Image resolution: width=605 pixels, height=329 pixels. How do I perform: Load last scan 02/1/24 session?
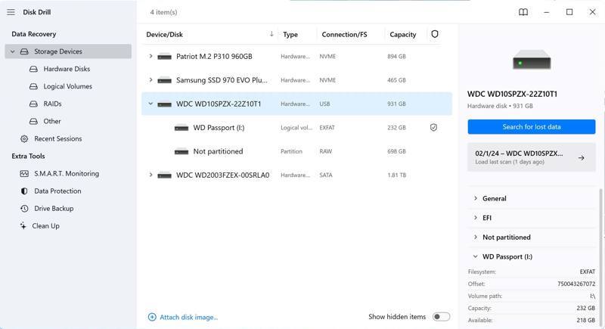pyautogui.click(x=532, y=157)
